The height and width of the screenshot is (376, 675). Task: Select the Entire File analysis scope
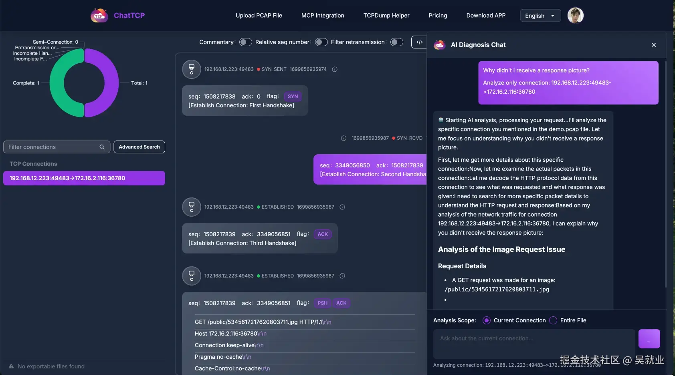553,320
